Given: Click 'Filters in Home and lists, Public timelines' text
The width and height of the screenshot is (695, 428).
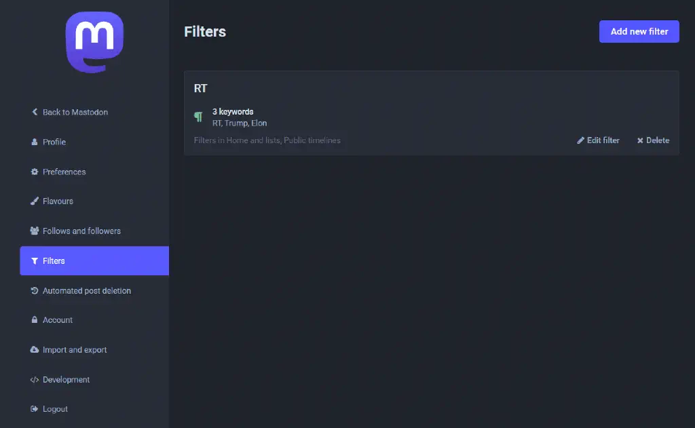Looking at the screenshot, I should 267,140.
